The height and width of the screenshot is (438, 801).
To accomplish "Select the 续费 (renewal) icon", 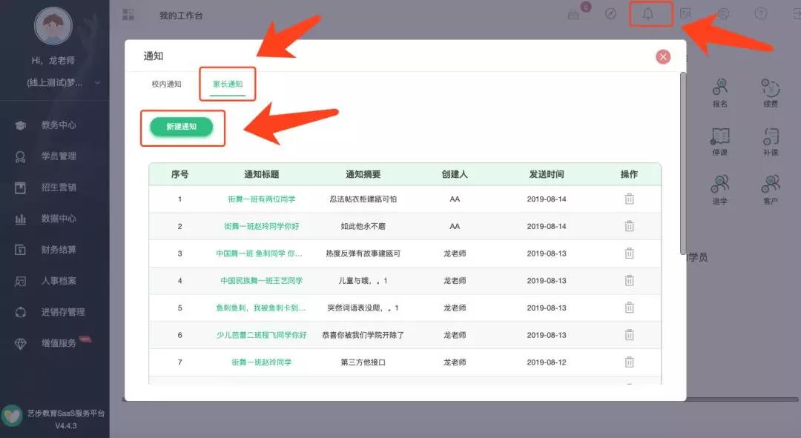I will [x=770, y=87].
